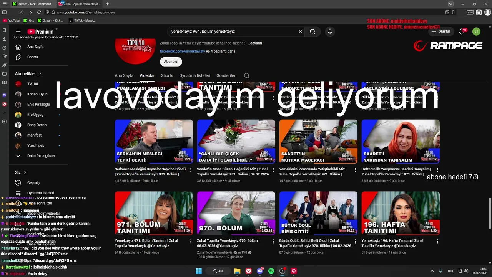Viewport: 492px width, 277px height.
Task: Open options menu for Yemeklerini Zamanında video
Action: [x=355, y=170]
